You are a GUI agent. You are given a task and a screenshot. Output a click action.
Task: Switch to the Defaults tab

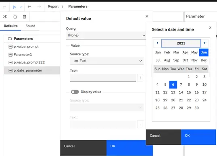10,26
